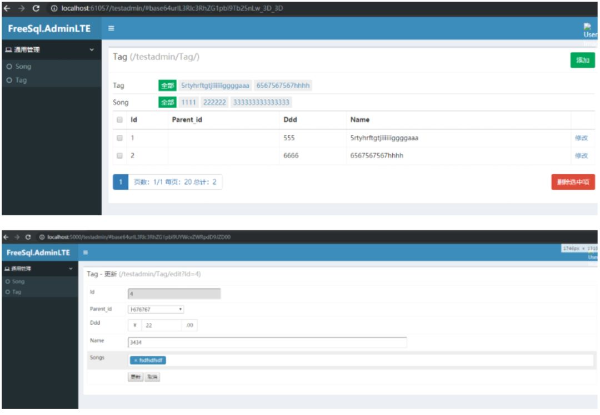Click the Parent_id column header

[x=187, y=120]
